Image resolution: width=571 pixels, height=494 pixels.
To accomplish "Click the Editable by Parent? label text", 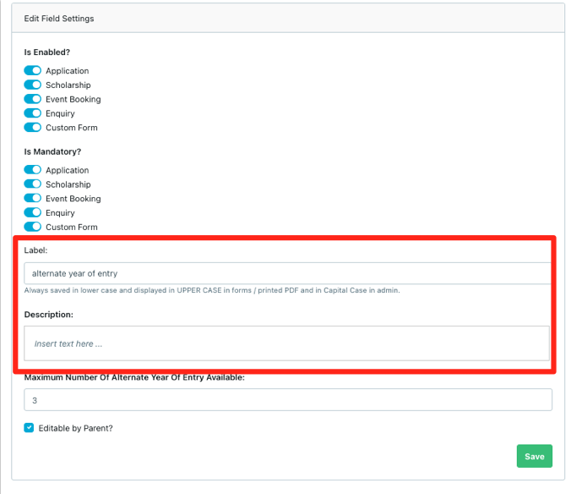I will point(75,428).
